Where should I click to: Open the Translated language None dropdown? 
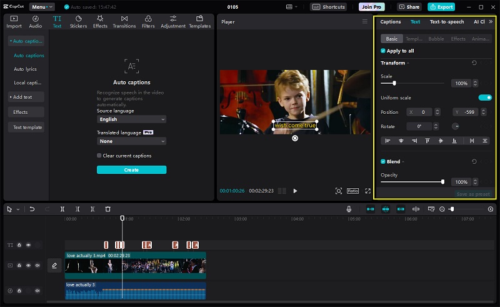tap(131, 141)
